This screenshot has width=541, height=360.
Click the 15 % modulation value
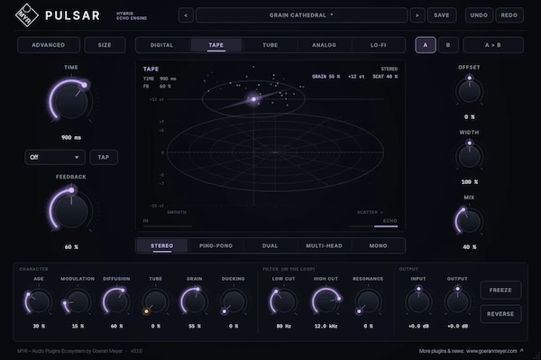[x=78, y=326]
